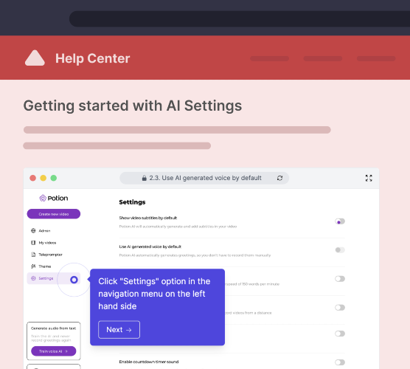Click Create new video button
Screen dimensions: 410x369
point(54,214)
